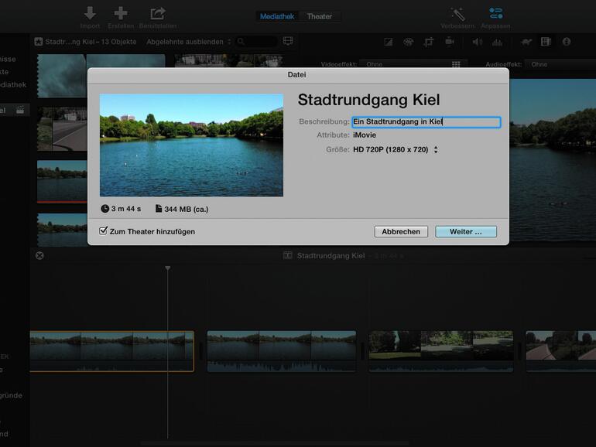Open the volume speaker icon
Screen dimensions: 596x447
[477, 42]
